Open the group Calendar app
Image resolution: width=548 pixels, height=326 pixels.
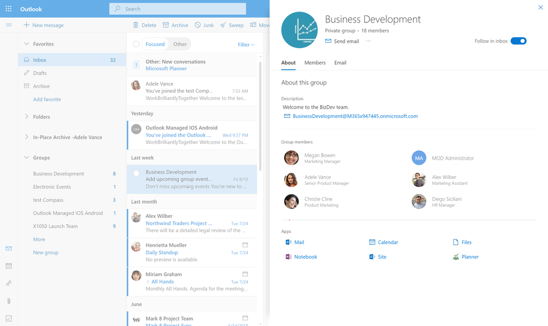(383, 242)
